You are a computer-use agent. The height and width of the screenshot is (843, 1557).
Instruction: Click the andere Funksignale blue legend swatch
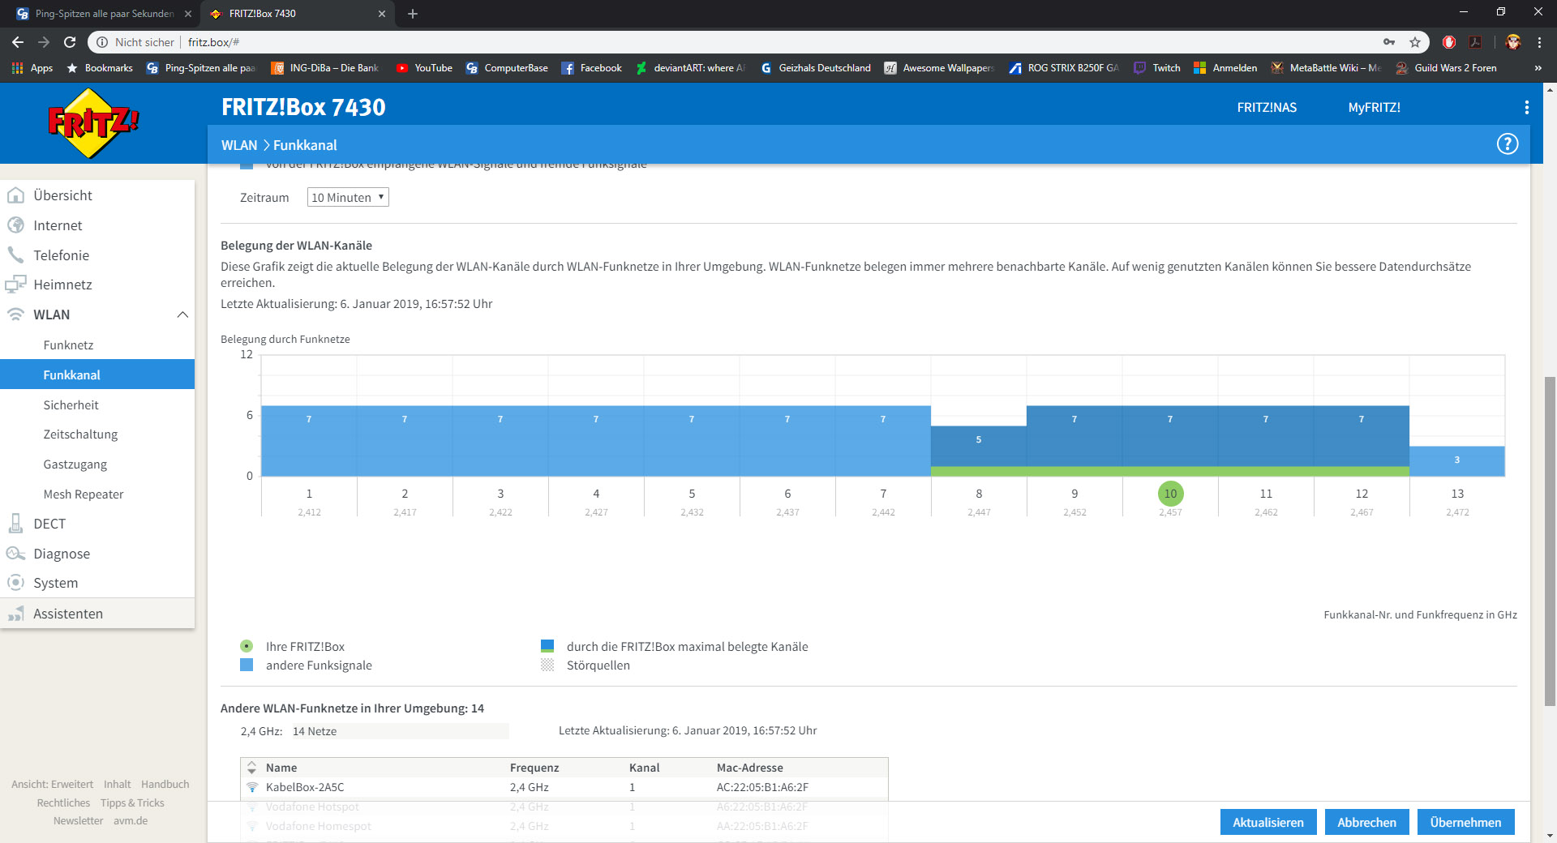[247, 665]
